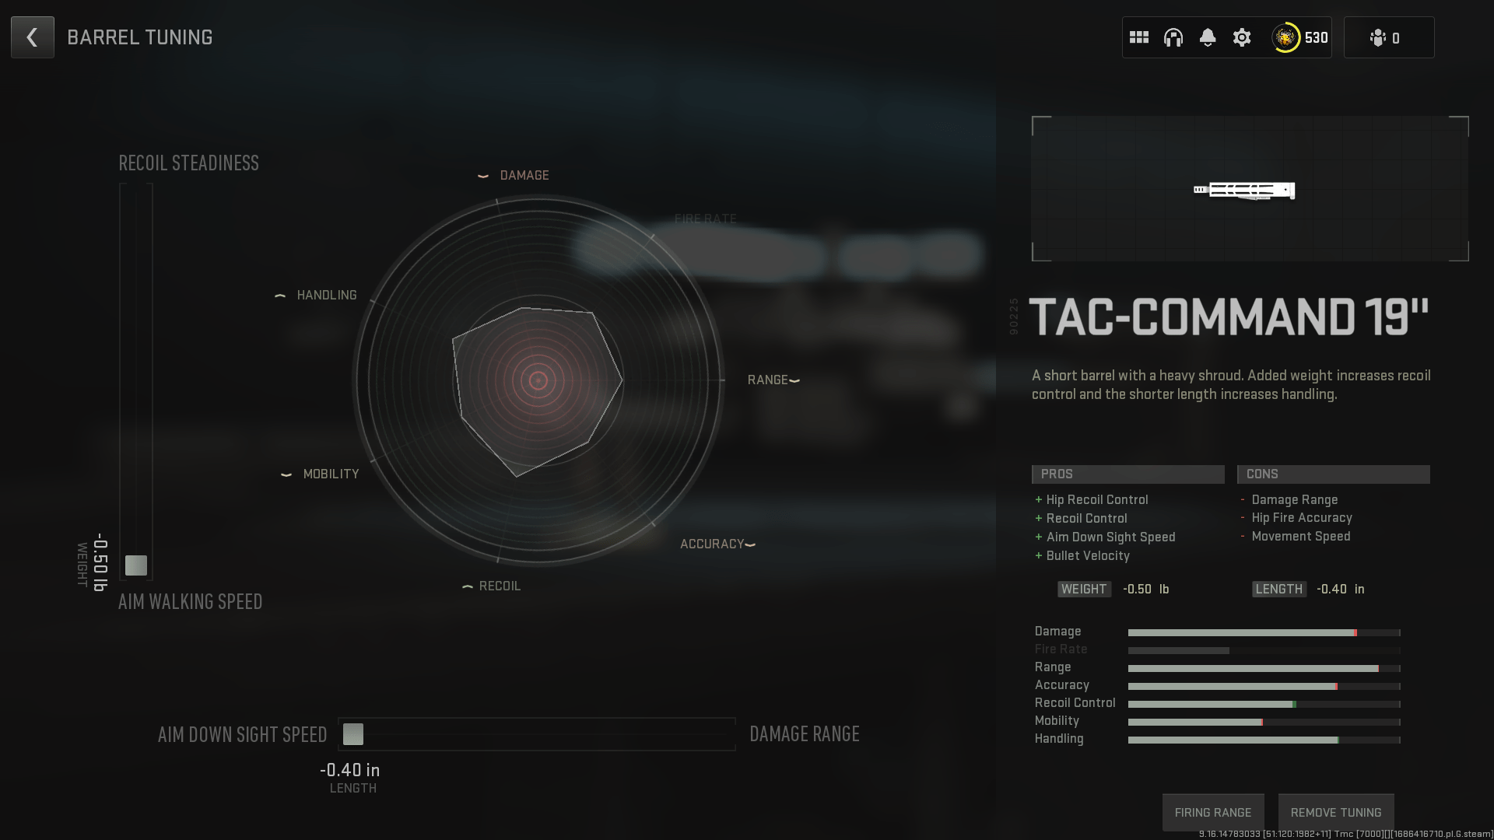The width and height of the screenshot is (1494, 840).
Task: Click the Damage Range con
Action: click(1295, 499)
